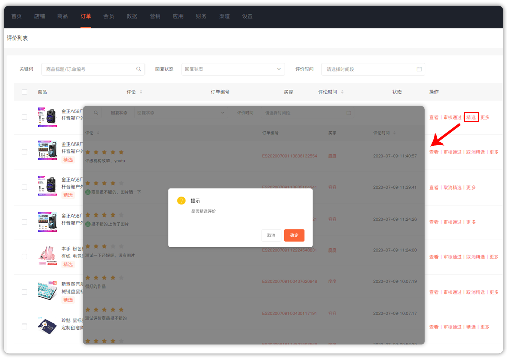Toggle the select-all checkbox in the table header
Image resolution: width=507 pixels, height=360 pixels.
coord(25,92)
